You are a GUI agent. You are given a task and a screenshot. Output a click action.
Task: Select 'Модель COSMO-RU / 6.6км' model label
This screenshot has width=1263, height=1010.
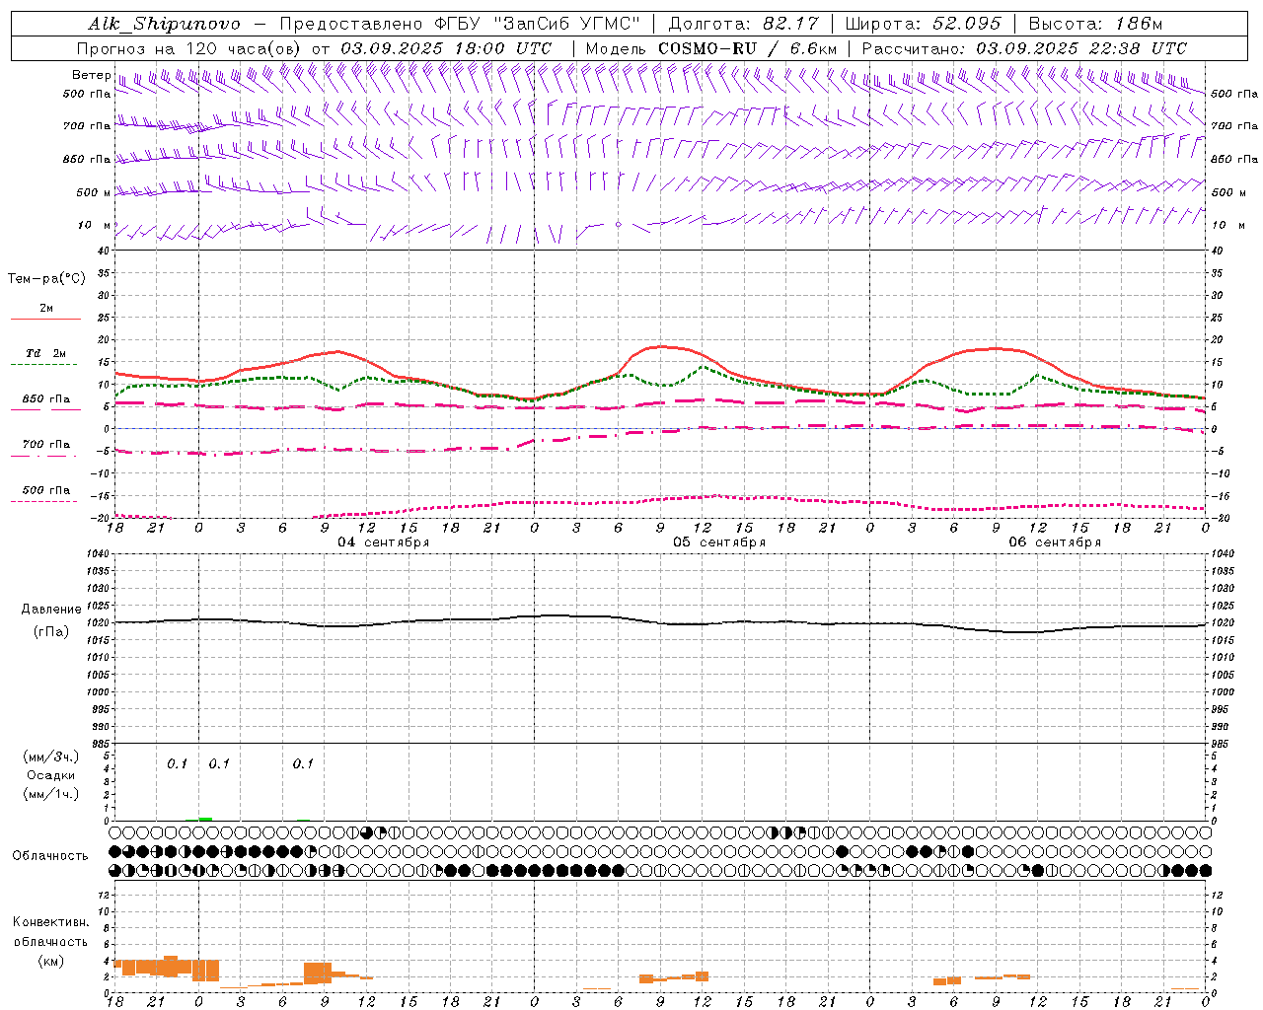[711, 48]
